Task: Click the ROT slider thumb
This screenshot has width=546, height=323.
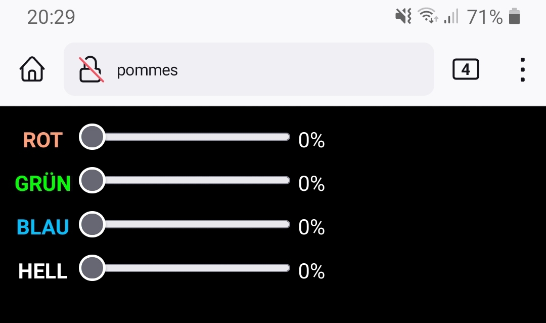Action: 92,137
